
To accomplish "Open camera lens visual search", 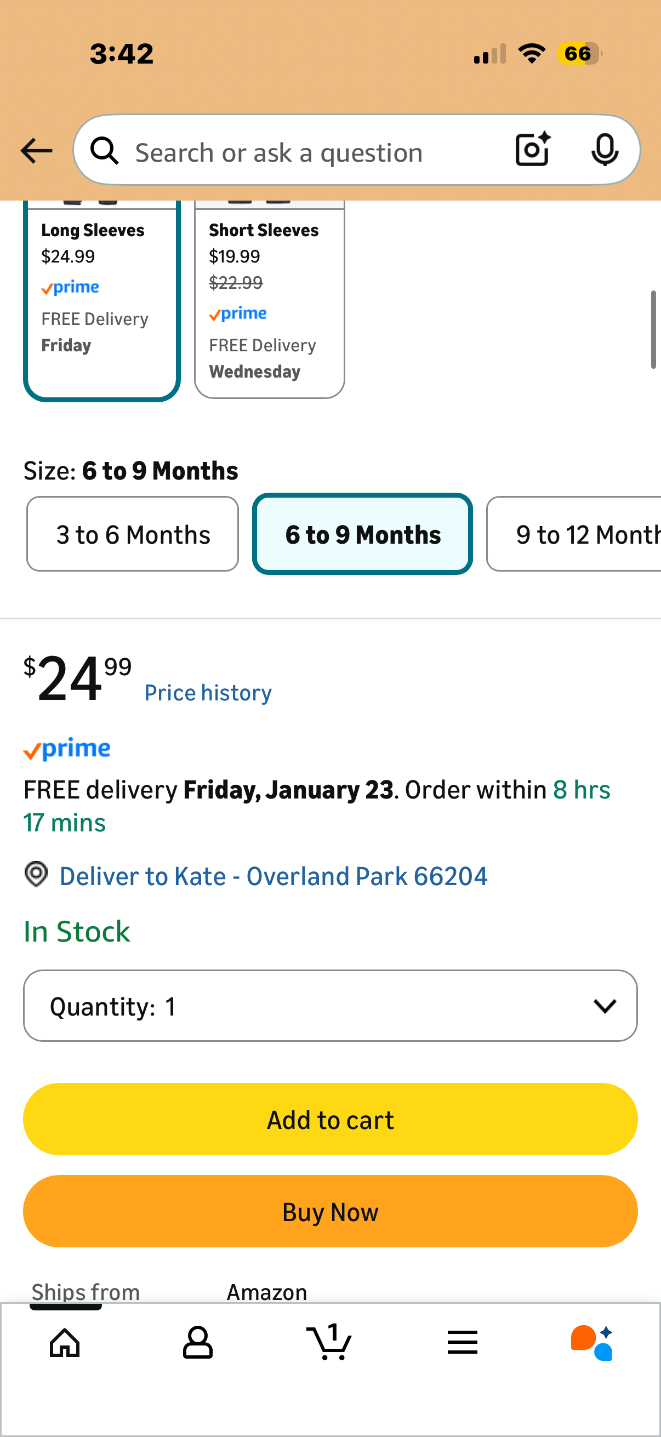I will pyautogui.click(x=532, y=150).
